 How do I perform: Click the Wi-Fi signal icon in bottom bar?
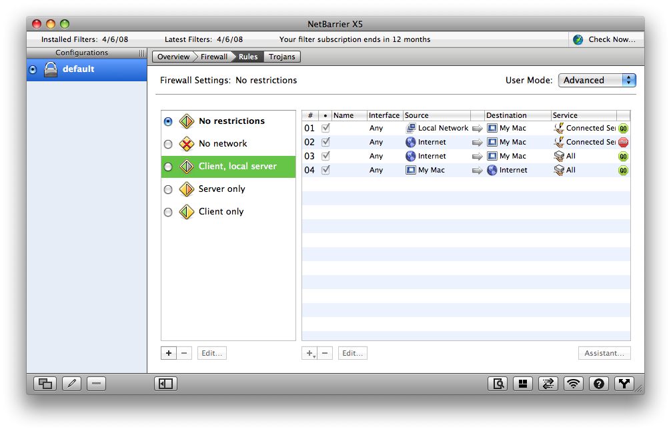[573, 384]
